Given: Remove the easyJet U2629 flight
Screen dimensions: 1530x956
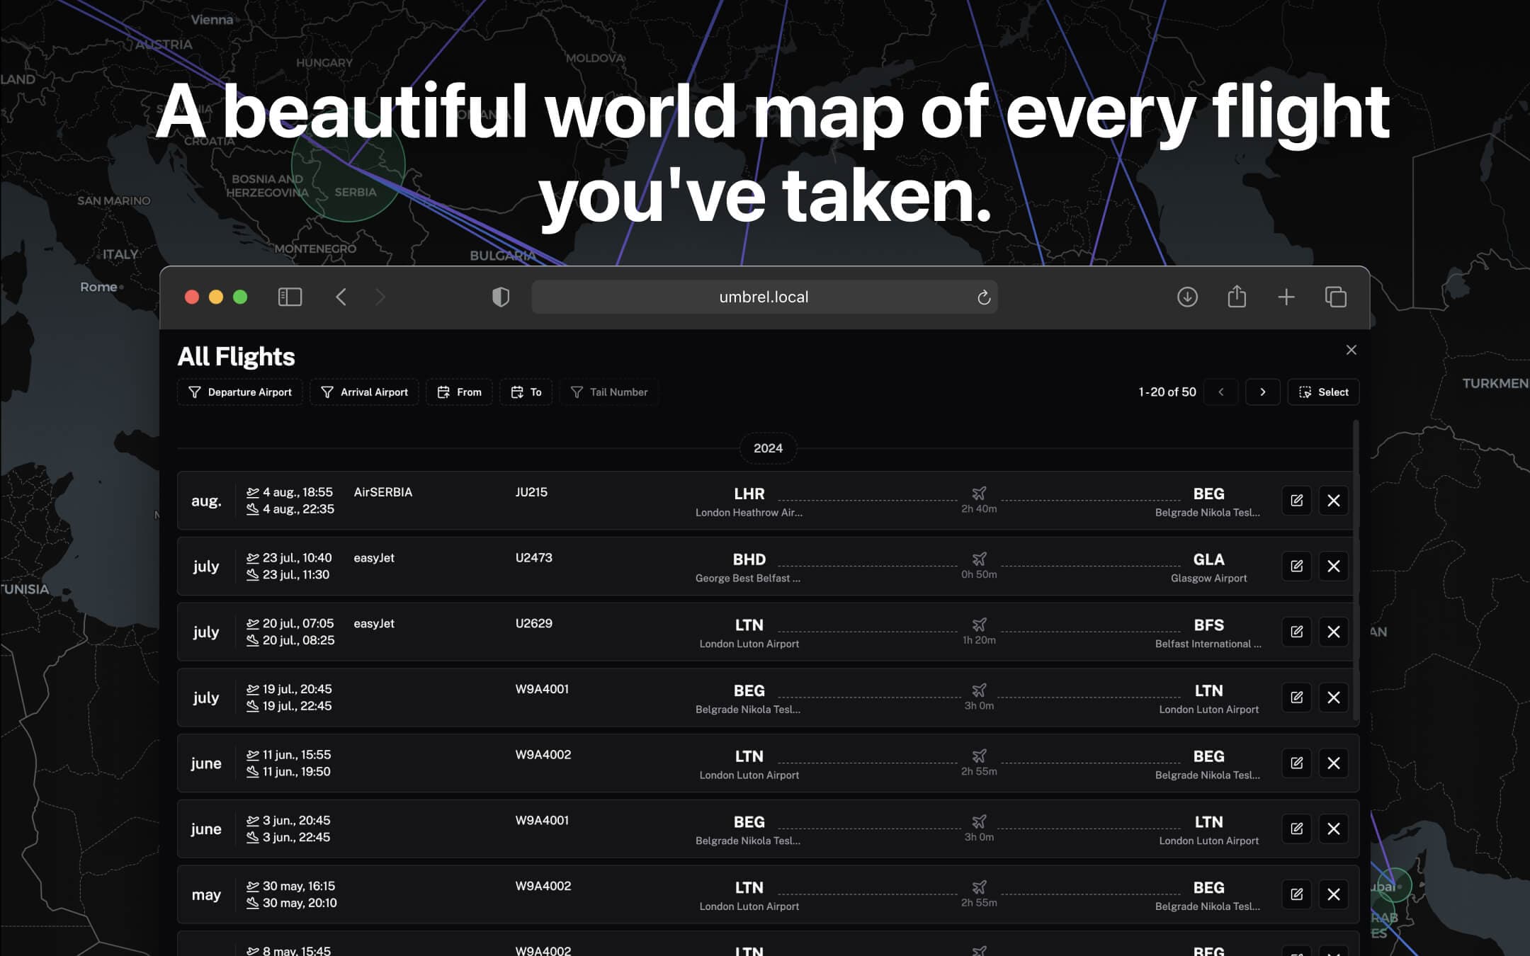Looking at the screenshot, I should coord(1334,632).
